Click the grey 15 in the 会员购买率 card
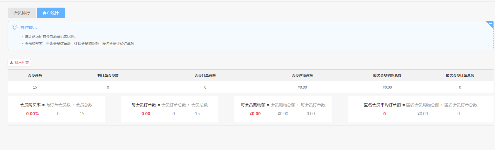This screenshot has height=150, width=495. 82,114
